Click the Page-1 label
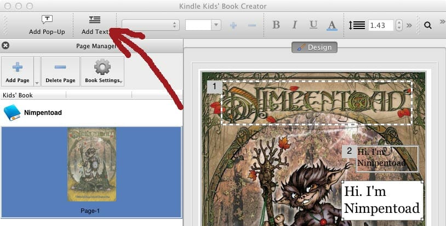This screenshot has height=226, width=446. [90, 211]
